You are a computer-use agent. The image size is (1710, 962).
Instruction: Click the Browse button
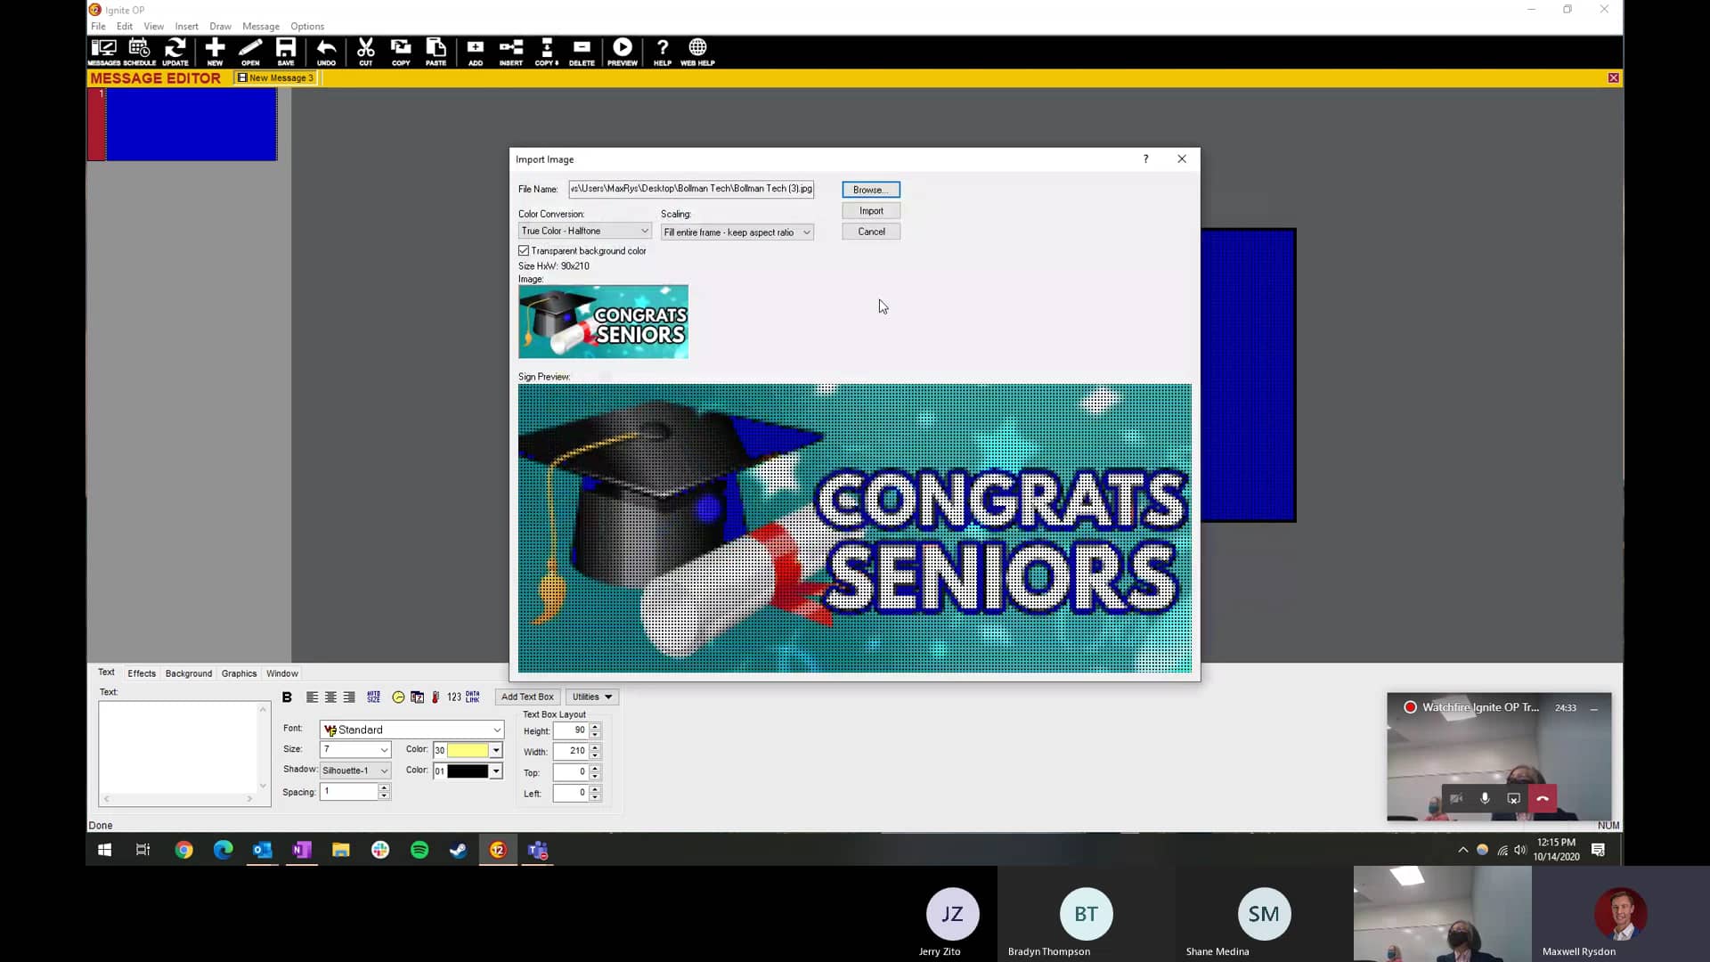coord(870,190)
